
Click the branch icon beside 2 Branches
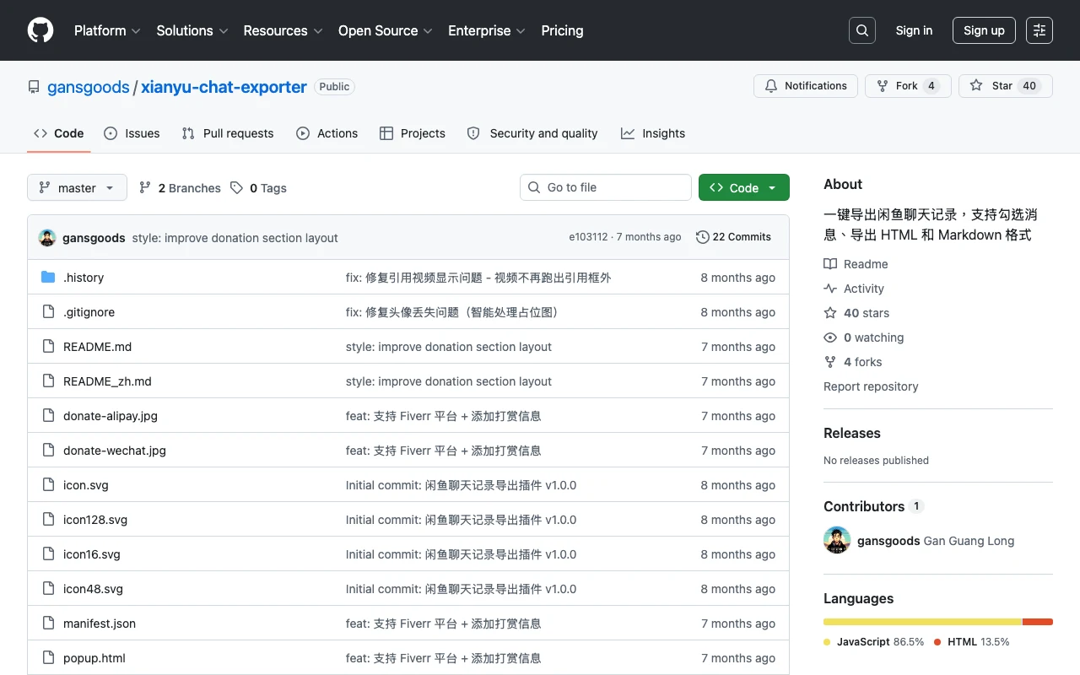point(145,188)
